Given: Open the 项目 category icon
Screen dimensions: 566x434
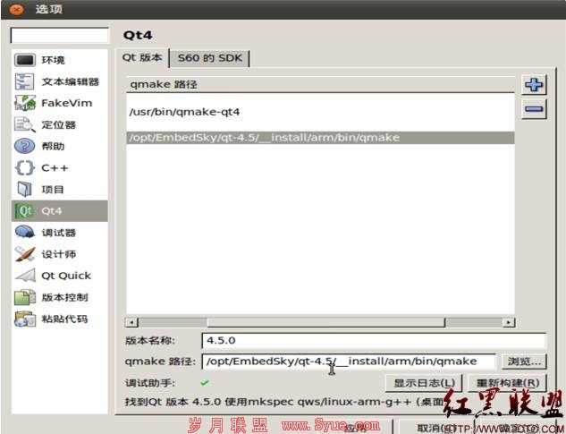Looking at the screenshot, I should [24, 189].
